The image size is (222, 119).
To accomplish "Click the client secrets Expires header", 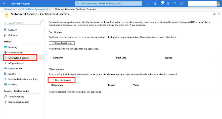I will [112, 85].
